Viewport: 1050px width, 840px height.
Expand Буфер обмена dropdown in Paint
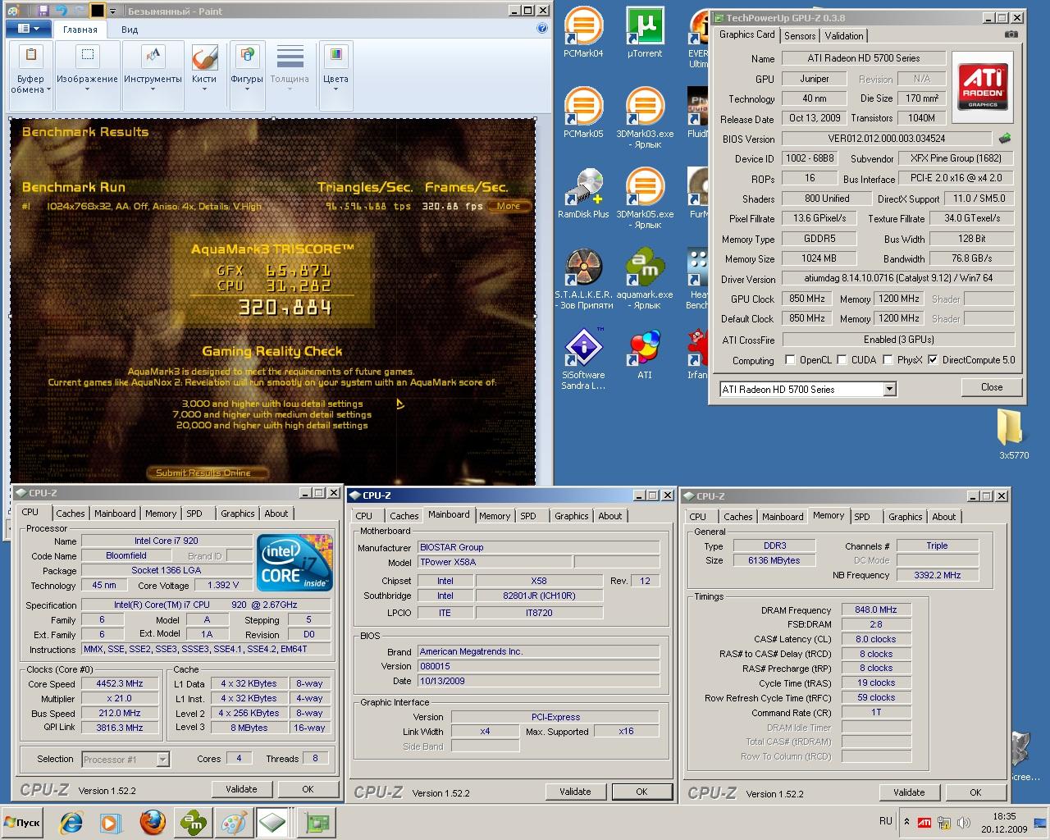(31, 84)
